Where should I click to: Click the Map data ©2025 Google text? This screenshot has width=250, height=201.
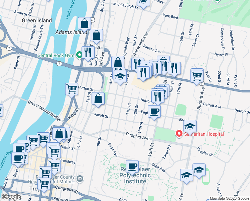tap(229, 199)
